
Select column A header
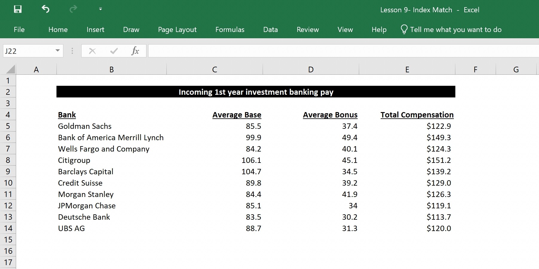point(36,70)
